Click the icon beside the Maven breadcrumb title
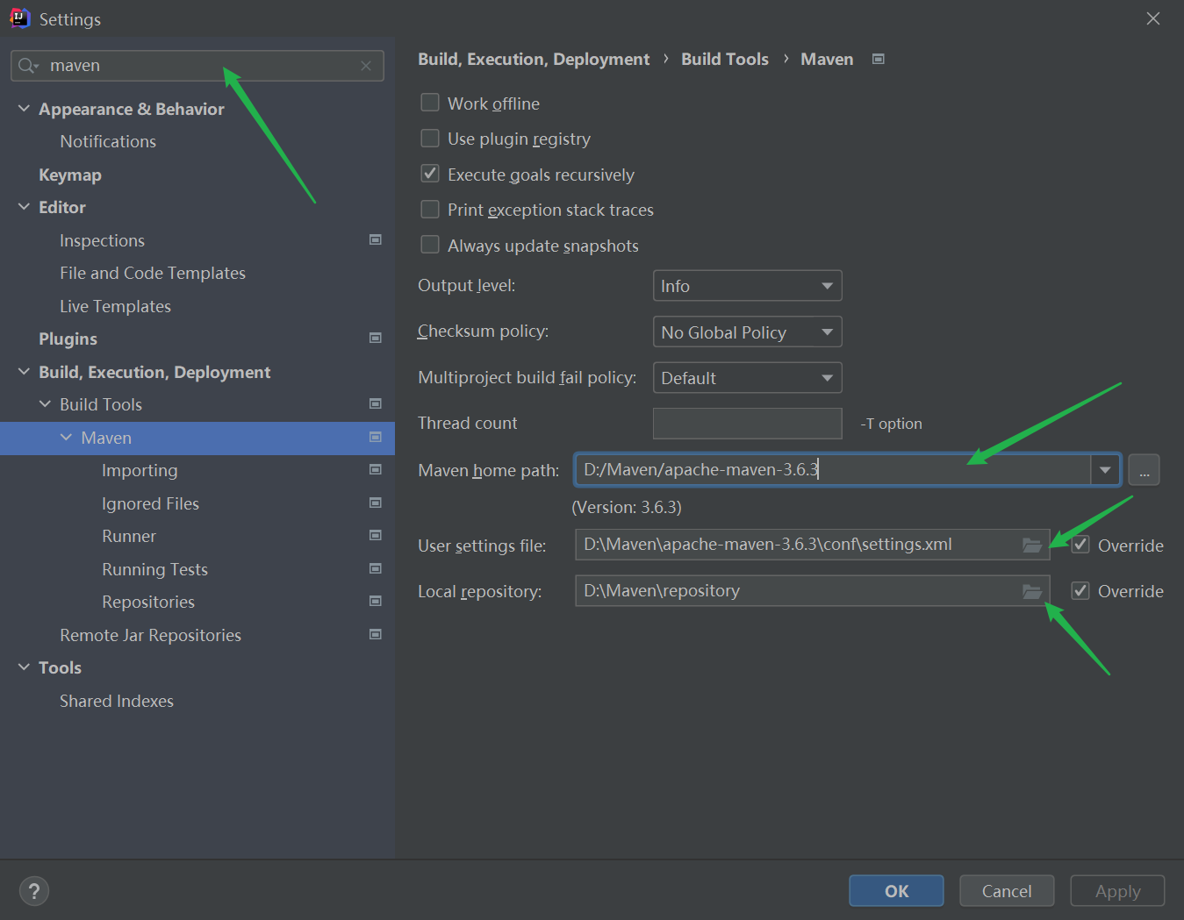The image size is (1184, 920). (x=878, y=59)
